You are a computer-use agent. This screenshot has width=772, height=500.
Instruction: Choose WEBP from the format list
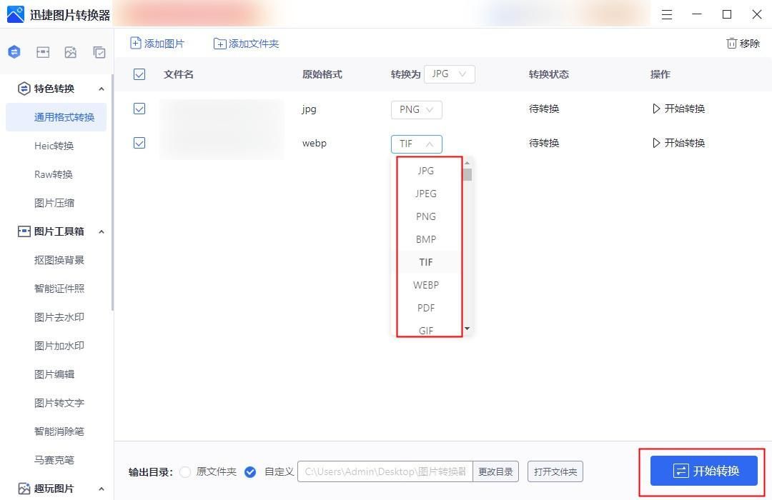[426, 285]
